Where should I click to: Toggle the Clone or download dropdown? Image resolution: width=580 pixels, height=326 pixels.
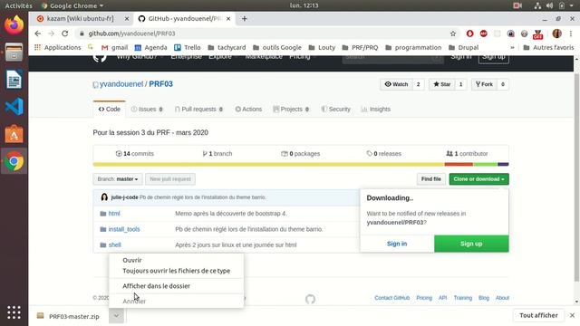(478, 179)
